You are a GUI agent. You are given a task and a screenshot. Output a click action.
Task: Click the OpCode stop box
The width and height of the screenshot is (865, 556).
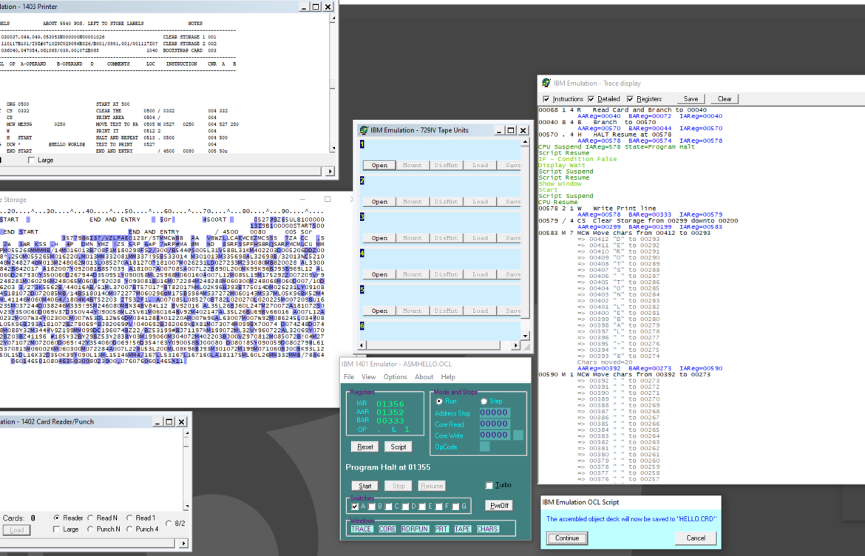(484, 447)
